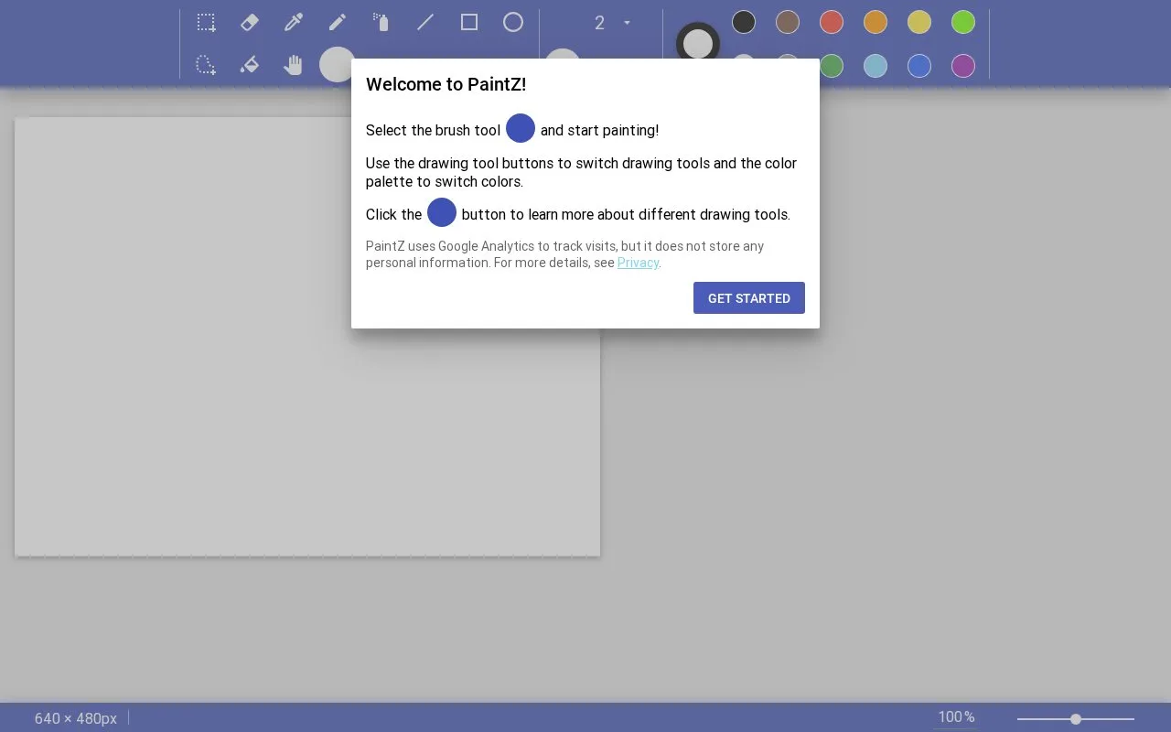Select the highlighted round Brush tool button
This screenshot has width=1171, height=732.
(x=337, y=65)
